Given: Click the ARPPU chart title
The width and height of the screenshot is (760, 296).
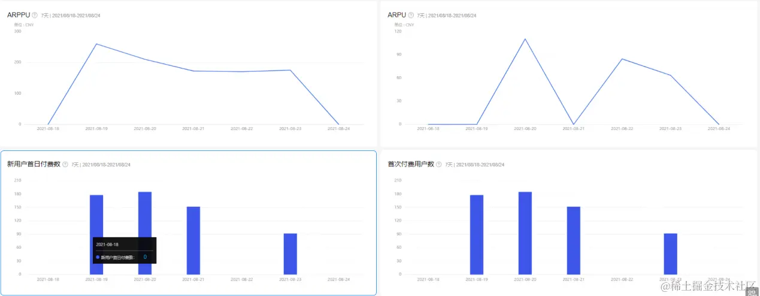Looking at the screenshot, I should click(x=18, y=15).
